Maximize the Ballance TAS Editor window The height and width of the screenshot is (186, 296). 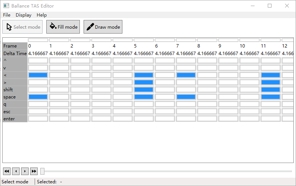[x=270, y=6]
